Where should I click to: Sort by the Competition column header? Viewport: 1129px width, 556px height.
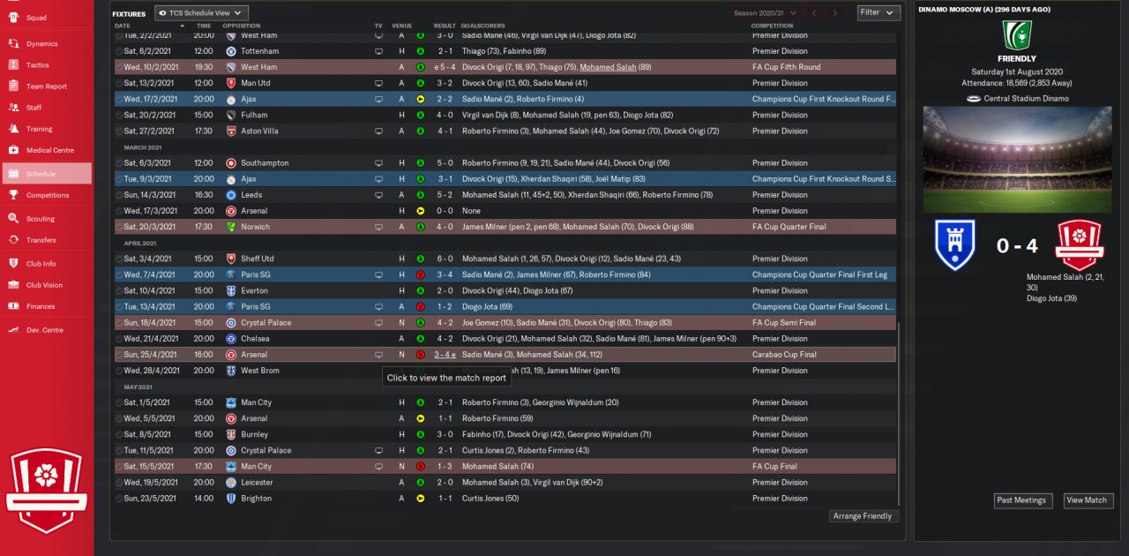coord(773,26)
